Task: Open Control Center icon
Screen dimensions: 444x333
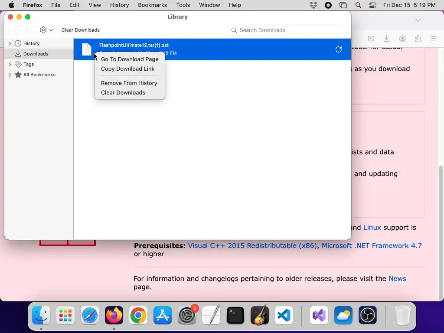Action: [372, 5]
